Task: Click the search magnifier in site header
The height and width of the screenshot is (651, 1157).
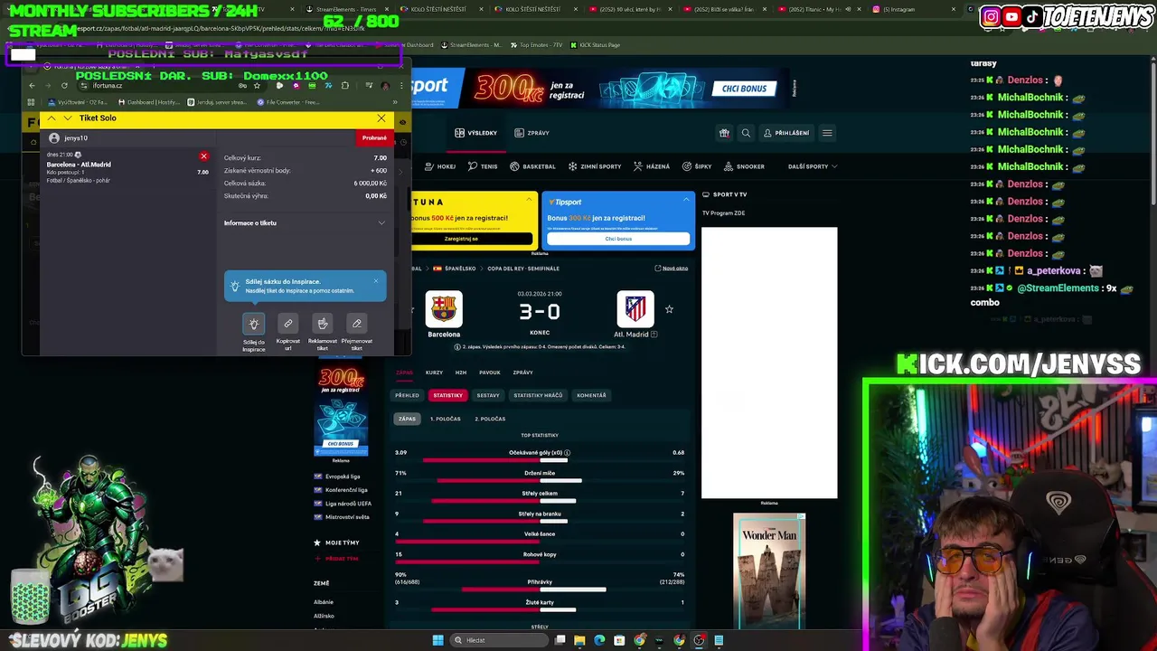Action: (x=746, y=133)
